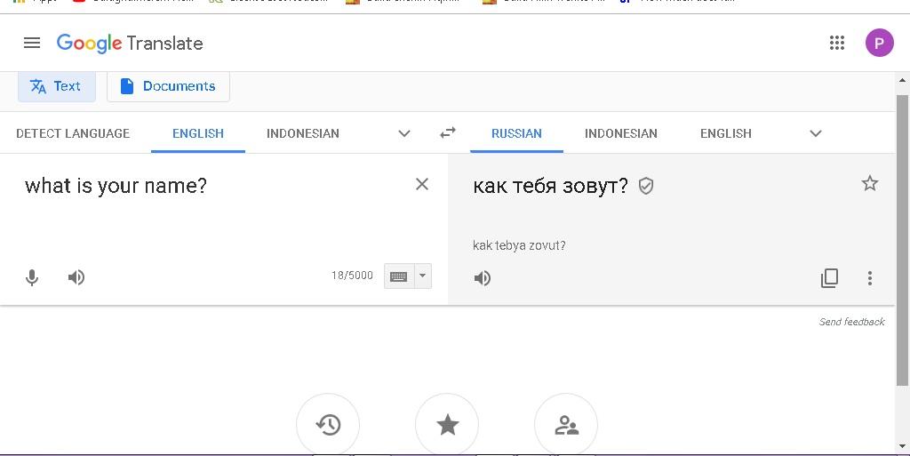The image size is (910, 456).
Task: Listen to the English source text
Action: click(76, 277)
